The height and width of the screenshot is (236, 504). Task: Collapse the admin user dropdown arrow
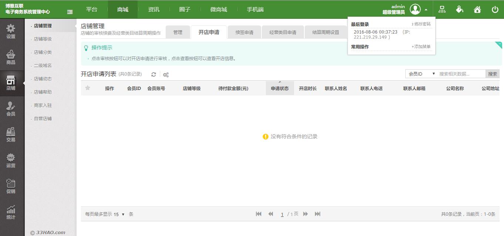pos(426,10)
